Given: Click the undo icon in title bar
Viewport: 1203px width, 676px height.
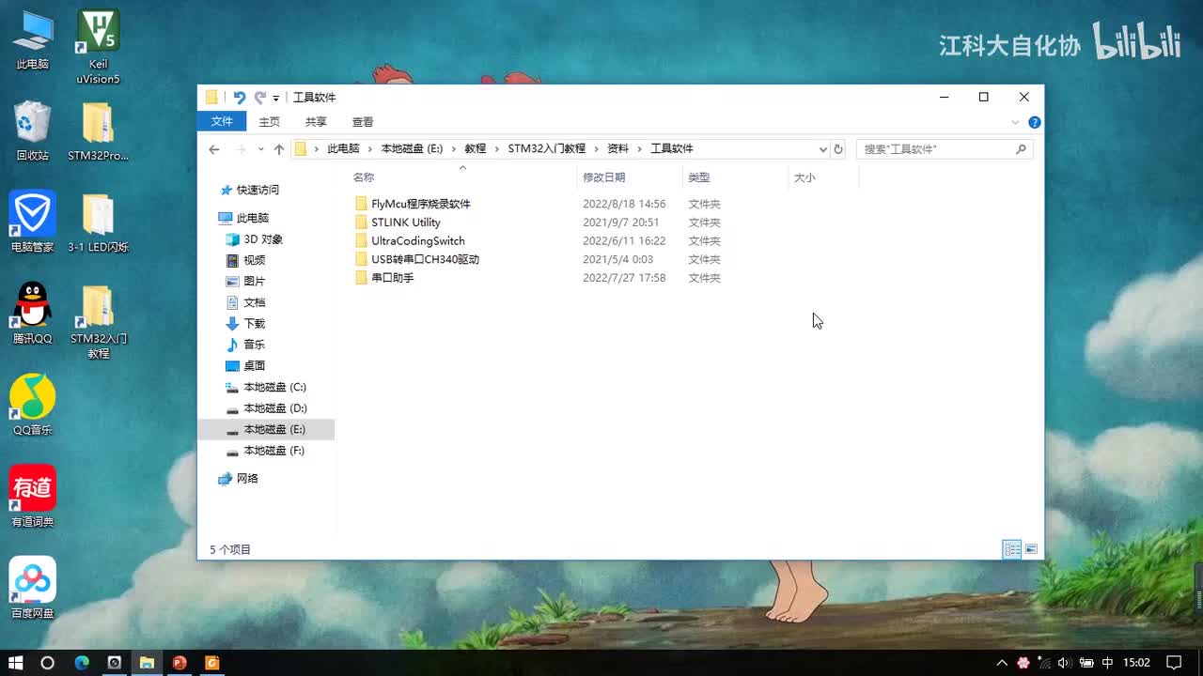Looking at the screenshot, I should pos(239,98).
